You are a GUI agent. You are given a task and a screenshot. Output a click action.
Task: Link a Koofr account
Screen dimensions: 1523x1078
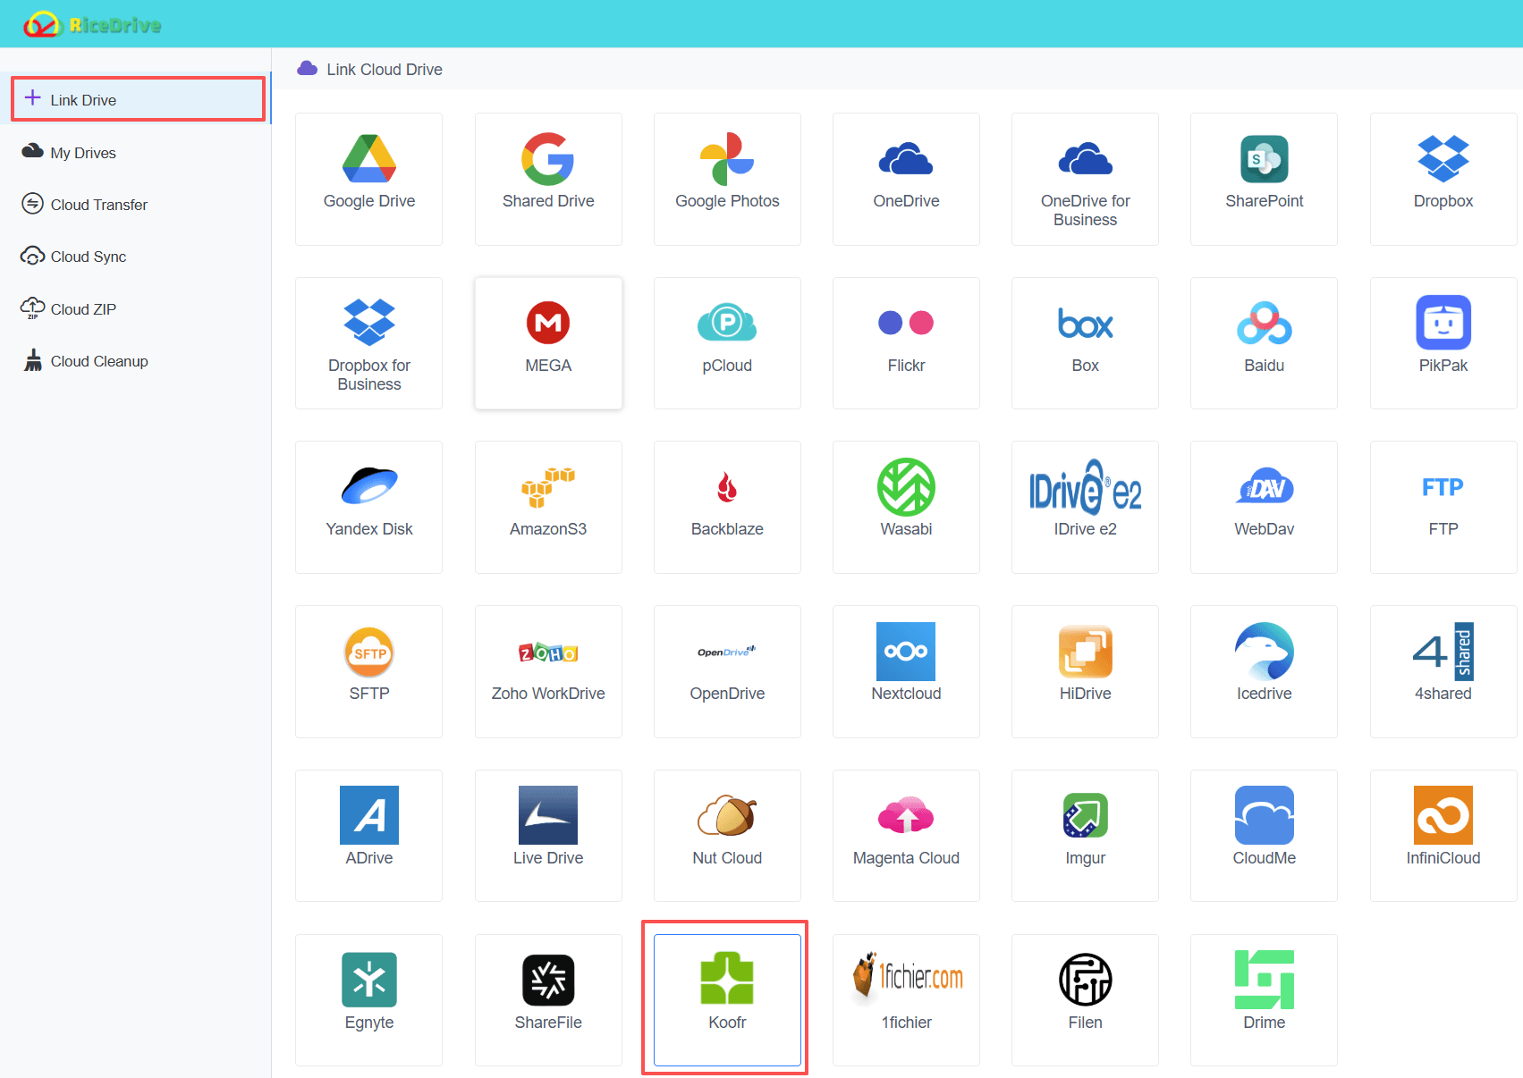click(x=727, y=1000)
